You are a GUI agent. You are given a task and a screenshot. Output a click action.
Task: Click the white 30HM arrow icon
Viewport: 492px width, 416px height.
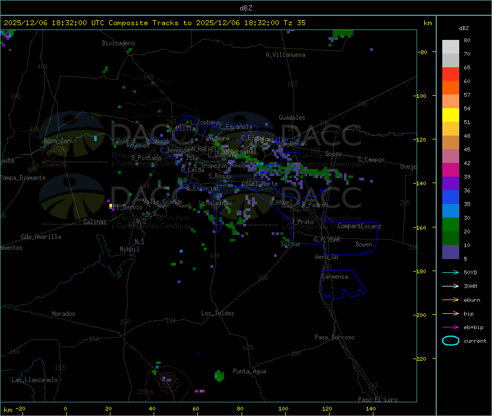[450, 286]
